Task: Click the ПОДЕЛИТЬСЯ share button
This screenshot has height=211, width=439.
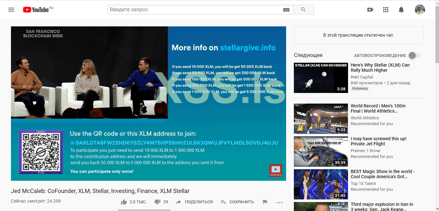Action: coord(199,202)
